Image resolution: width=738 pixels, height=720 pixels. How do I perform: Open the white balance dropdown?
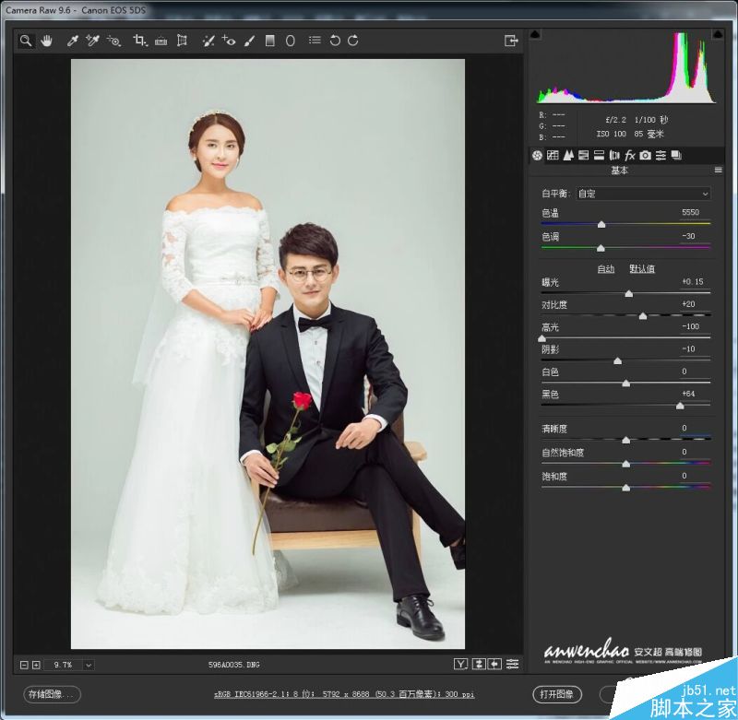click(643, 194)
